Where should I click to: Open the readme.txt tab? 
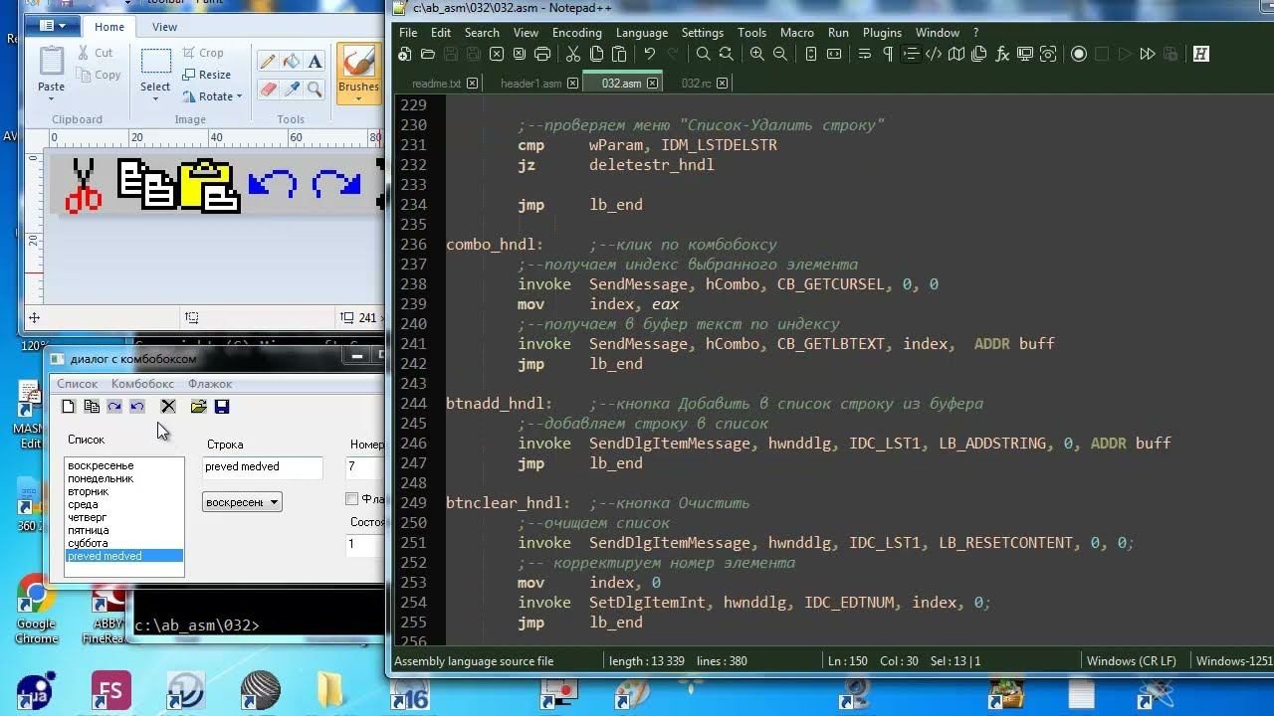click(436, 84)
